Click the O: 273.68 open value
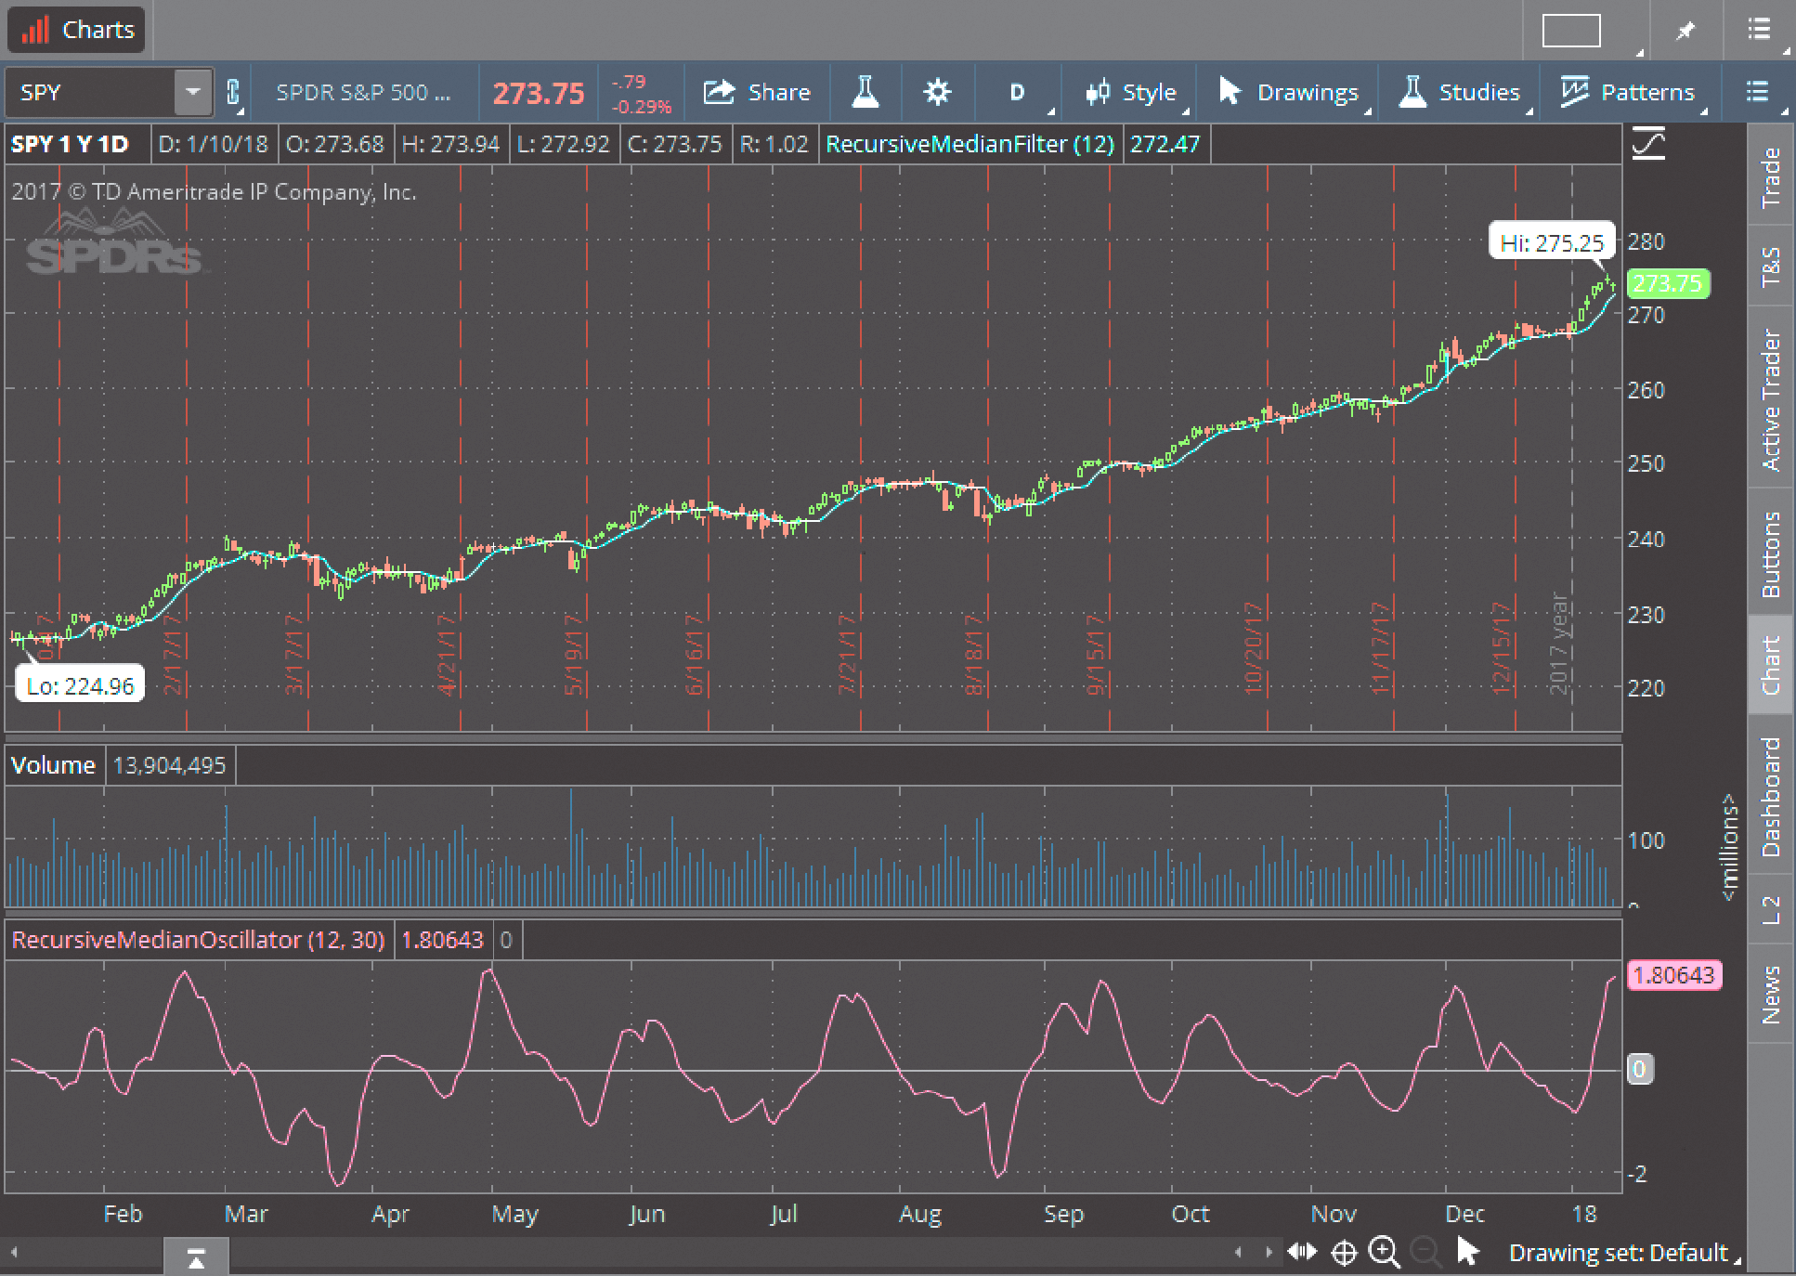Viewport: 1796px width, 1276px height. click(x=335, y=145)
